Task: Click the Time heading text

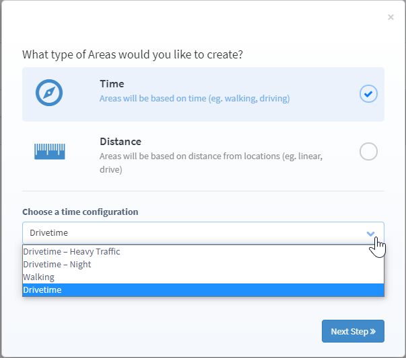Action: coord(112,84)
